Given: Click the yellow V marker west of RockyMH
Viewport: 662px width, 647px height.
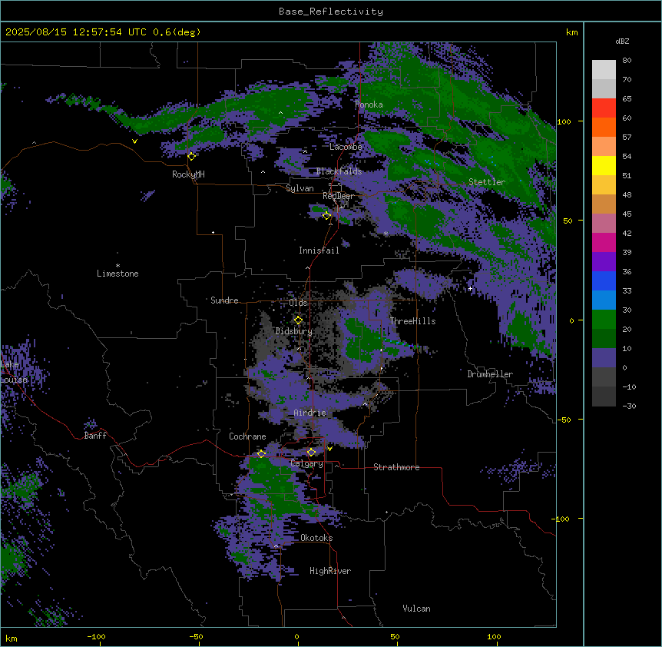Looking at the screenshot, I should click(134, 141).
